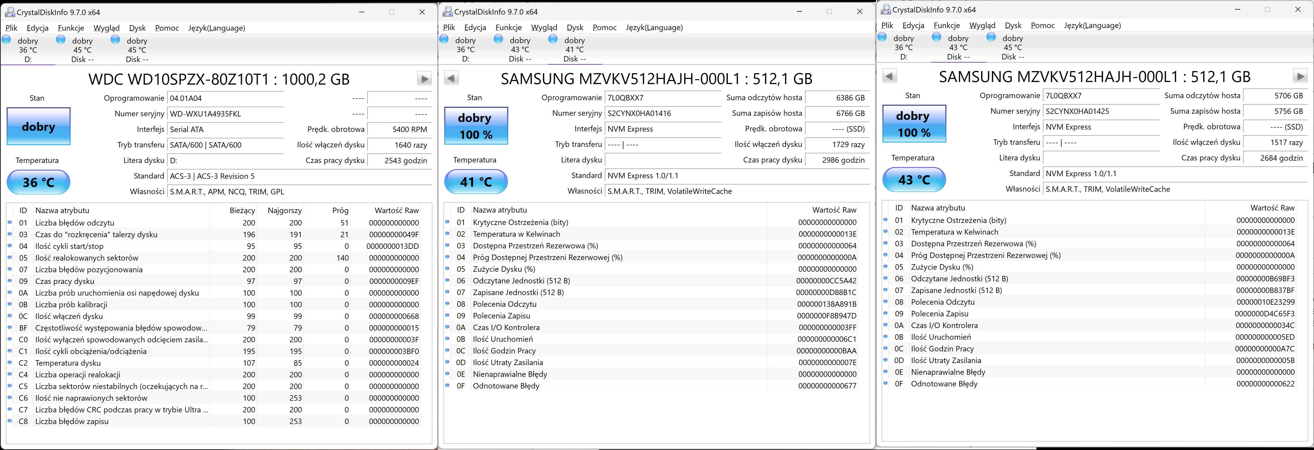1314x450 pixels.
Task: Open Wygląd menu in middle window
Action: point(544,28)
